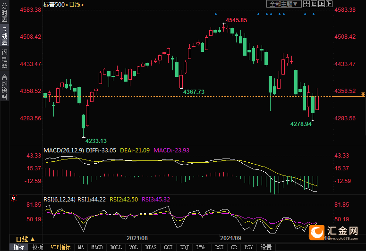Viewport: 366px width, 251px height.
Task: Expand the 日线 period selector
Action: tap(25, 239)
